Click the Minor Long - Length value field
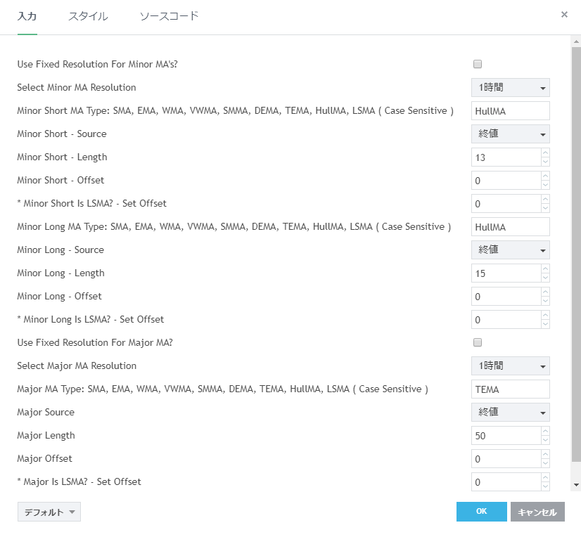 click(506, 273)
